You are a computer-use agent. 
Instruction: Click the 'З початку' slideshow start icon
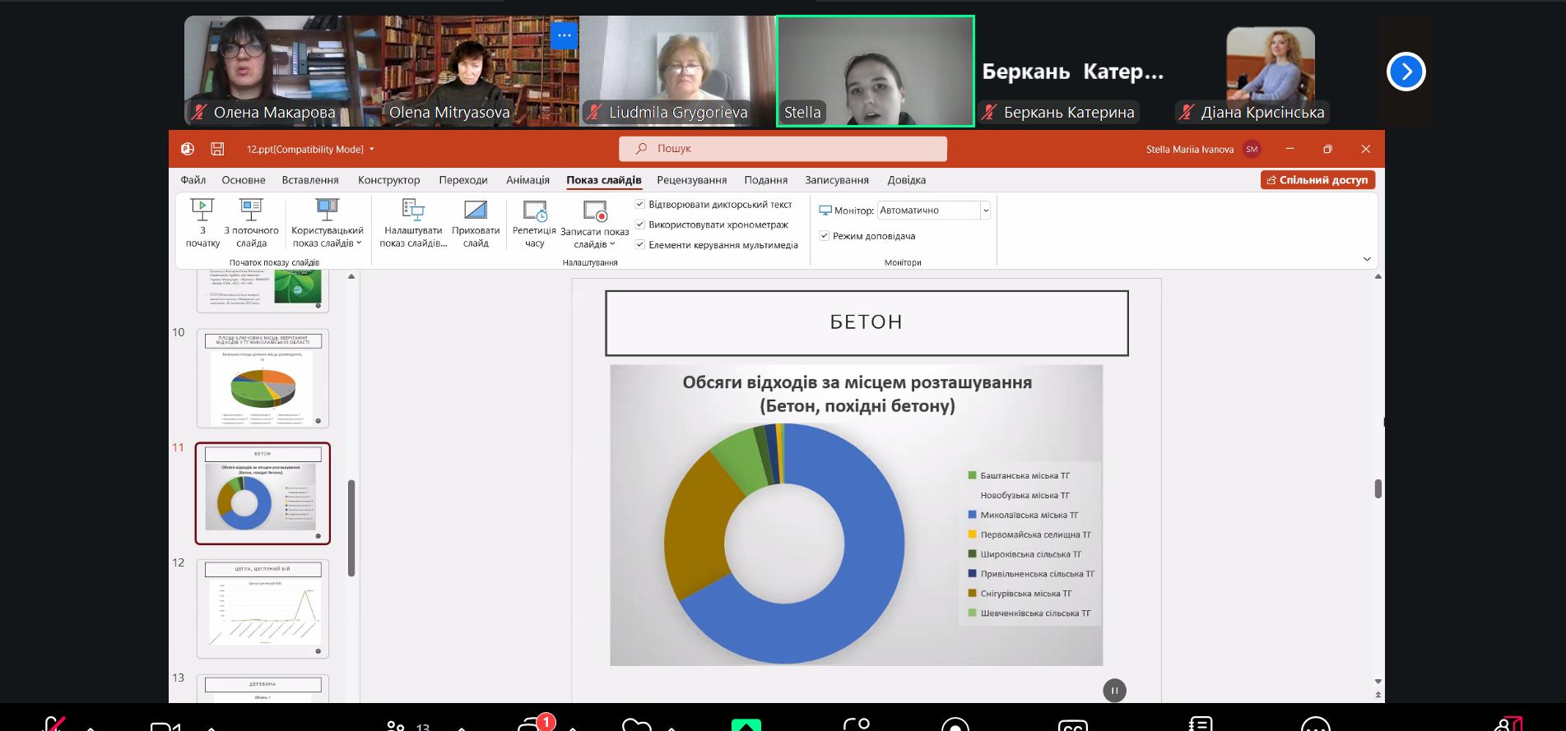click(202, 211)
